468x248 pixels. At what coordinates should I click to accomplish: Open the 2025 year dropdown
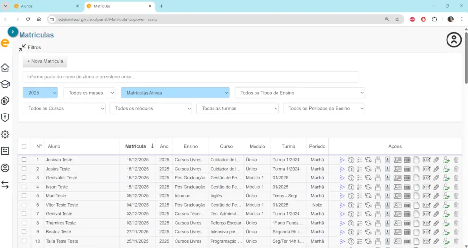(x=40, y=93)
